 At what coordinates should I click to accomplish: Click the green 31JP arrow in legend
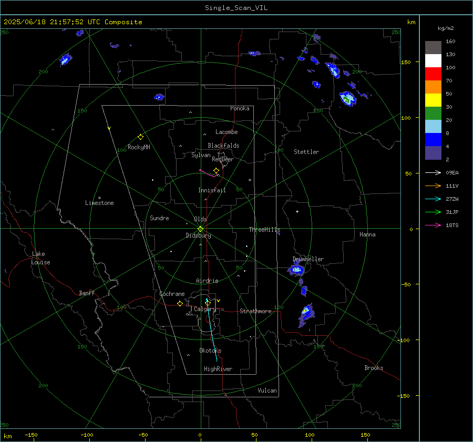(433, 212)
